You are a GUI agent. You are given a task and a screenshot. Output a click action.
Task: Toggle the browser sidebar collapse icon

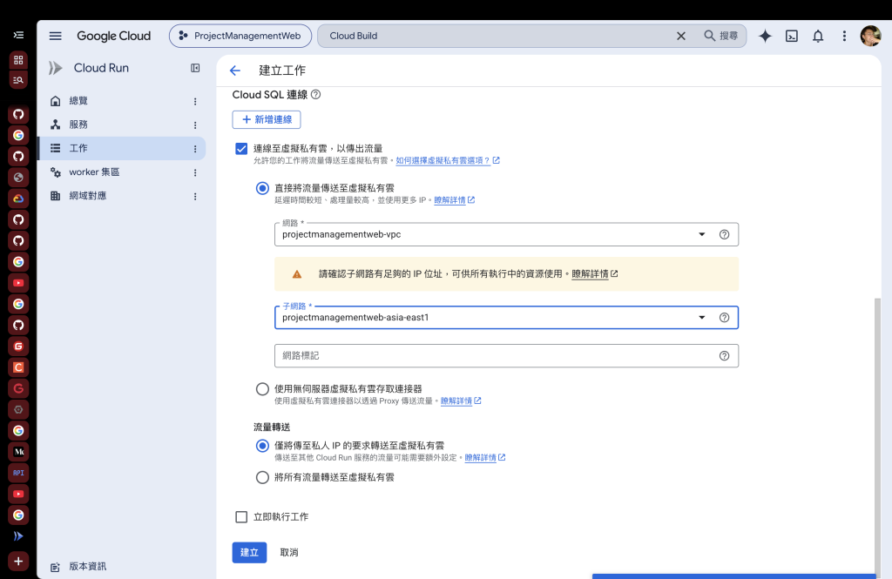pyautogui.click(x=18, y=36)
